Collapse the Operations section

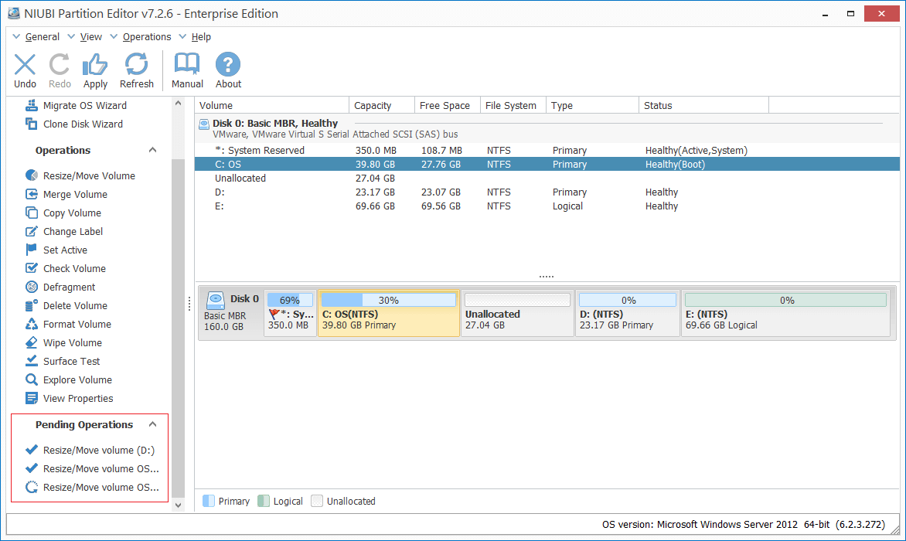pyautogui.click(x=152, y=150)
